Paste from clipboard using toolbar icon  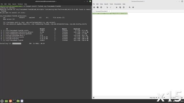124,7
